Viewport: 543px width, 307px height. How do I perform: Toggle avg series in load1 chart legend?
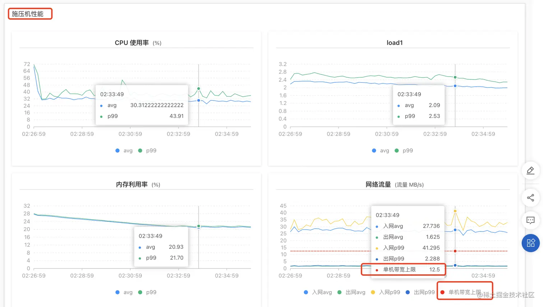pos(380,151)
